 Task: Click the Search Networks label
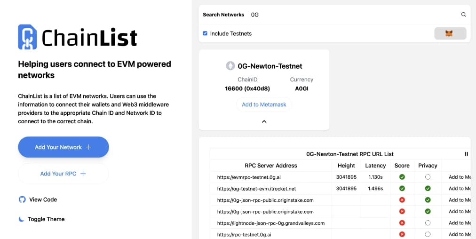coord(223,15)
